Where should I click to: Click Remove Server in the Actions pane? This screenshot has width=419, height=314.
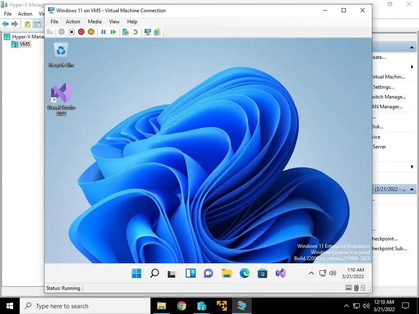point(379,147)
